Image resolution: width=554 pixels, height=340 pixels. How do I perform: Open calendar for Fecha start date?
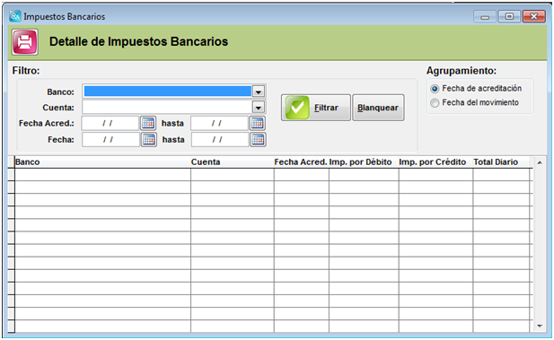coord(149,139)
